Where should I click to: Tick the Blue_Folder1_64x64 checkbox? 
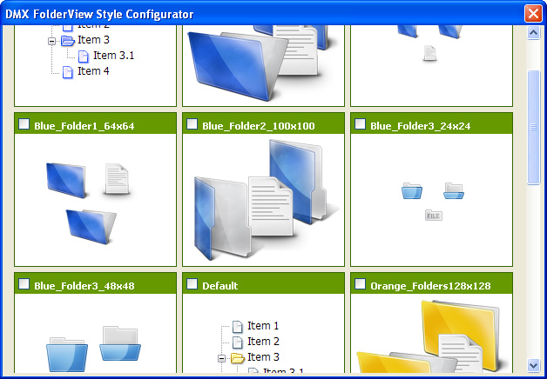[x=24, y=124]
